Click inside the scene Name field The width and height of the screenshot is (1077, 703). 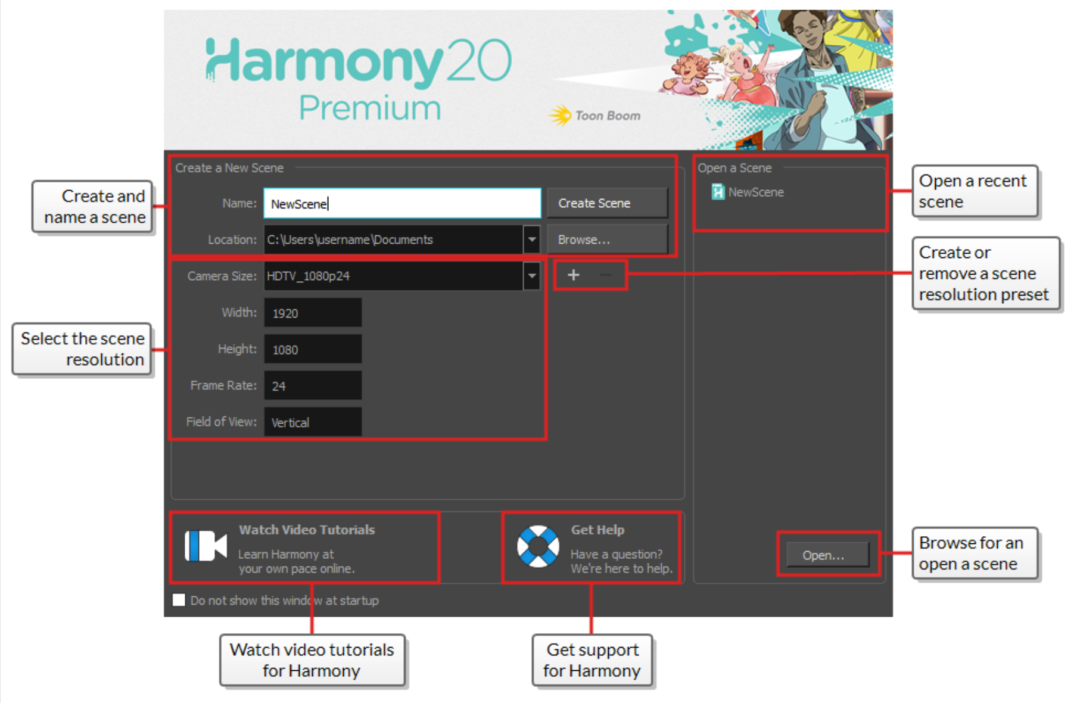click(x=400, y=203)
